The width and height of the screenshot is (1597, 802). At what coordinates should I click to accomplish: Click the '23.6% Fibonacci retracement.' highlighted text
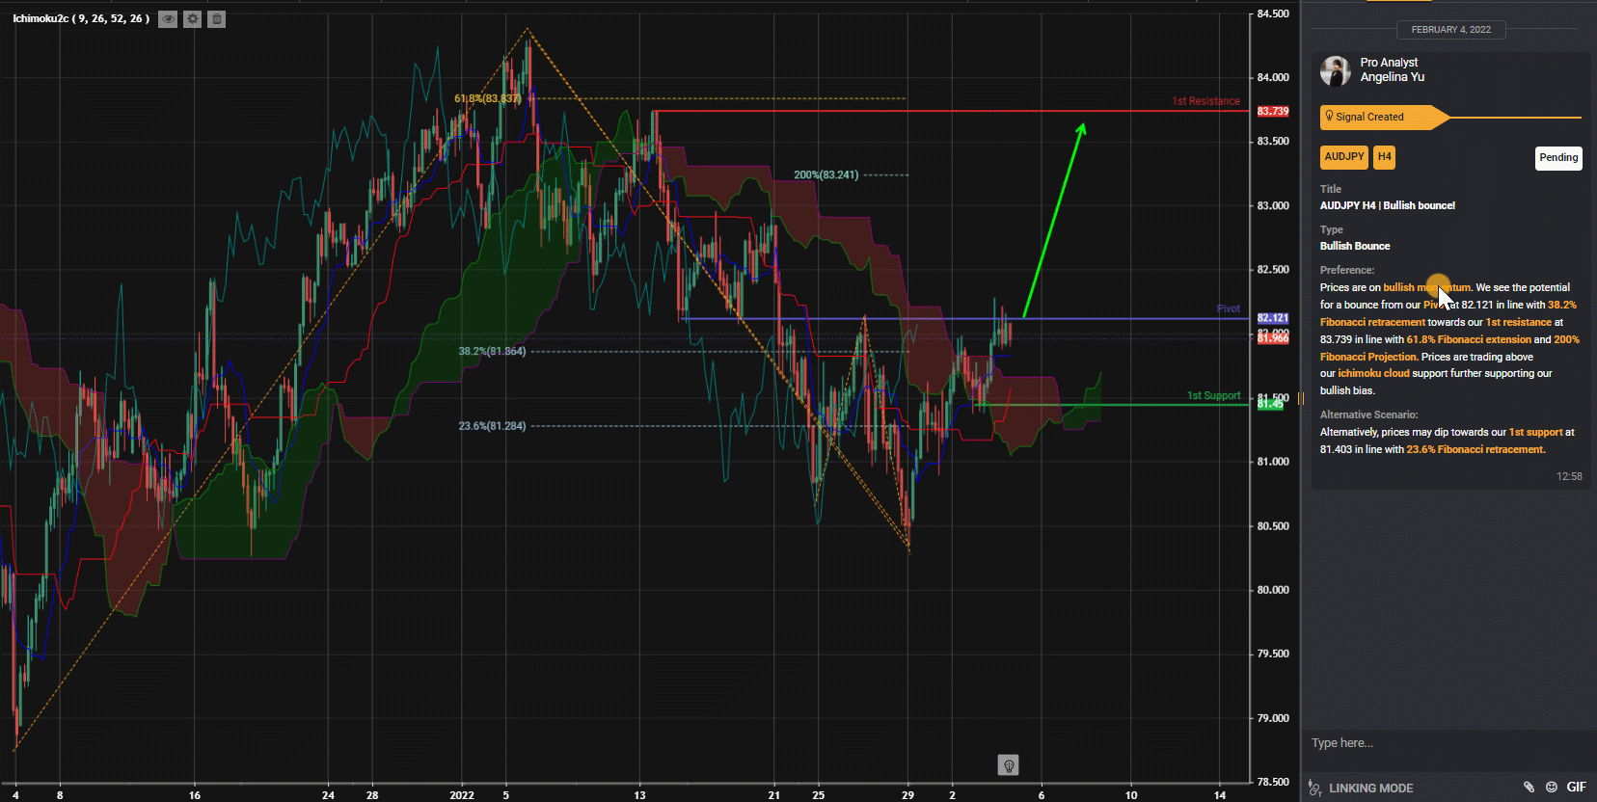pyautogui.click(x=1475, y=450)
